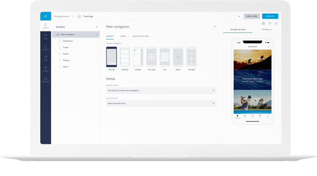This screenshot has width=317, height=176.
Task: Select the About screen checkbox
Action: tap(60, 67)
